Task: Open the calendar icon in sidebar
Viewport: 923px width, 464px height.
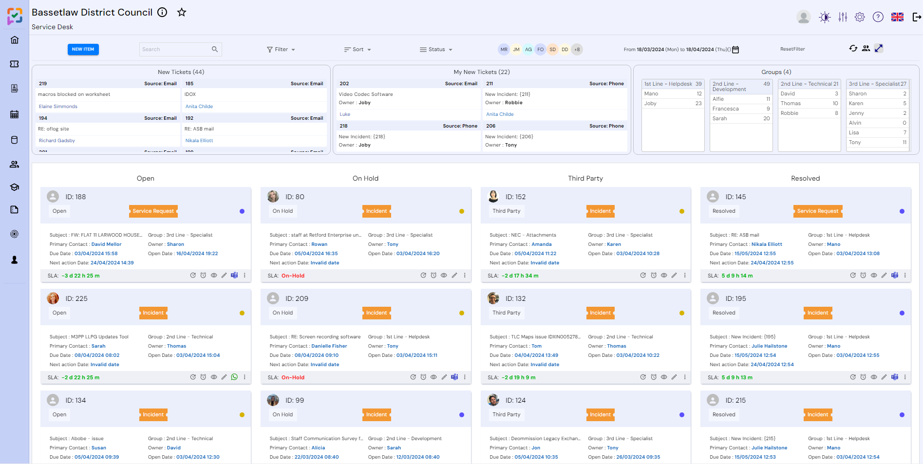Action: 15,114
